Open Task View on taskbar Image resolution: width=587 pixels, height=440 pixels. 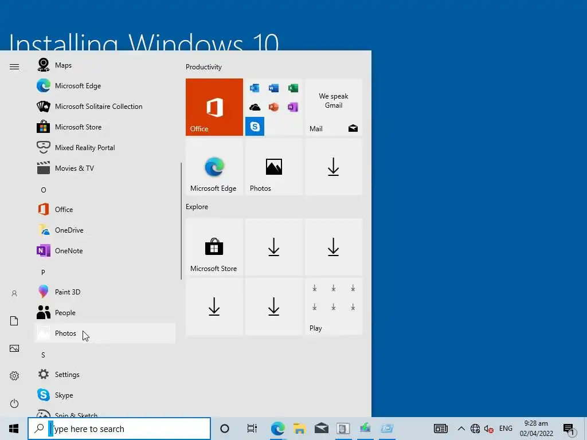coord(252,429)
